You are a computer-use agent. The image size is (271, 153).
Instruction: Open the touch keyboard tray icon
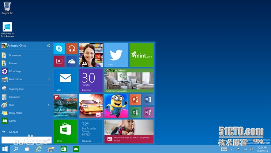point(224,149)
